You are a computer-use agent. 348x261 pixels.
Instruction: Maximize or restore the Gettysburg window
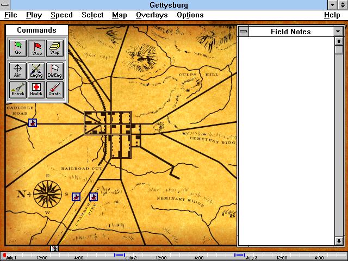coord(343,5)
